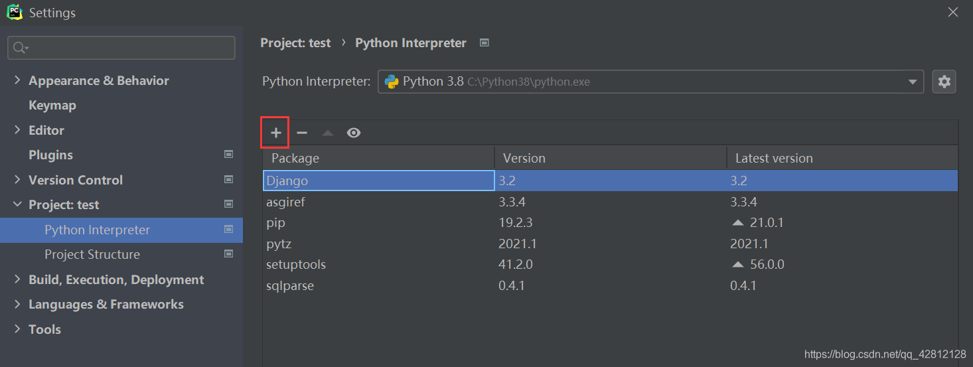
Task: Click the icon beside Python Interpreter breadcrumb
Action: [485, 43]
